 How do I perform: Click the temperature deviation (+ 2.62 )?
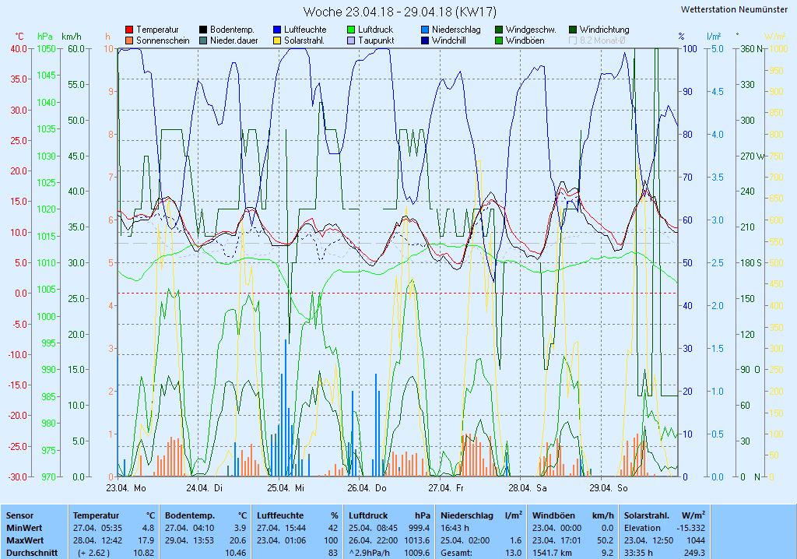94,553
